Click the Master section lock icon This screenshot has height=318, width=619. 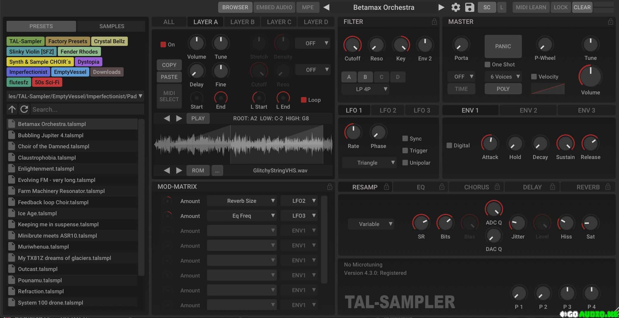tap(610, 22)
